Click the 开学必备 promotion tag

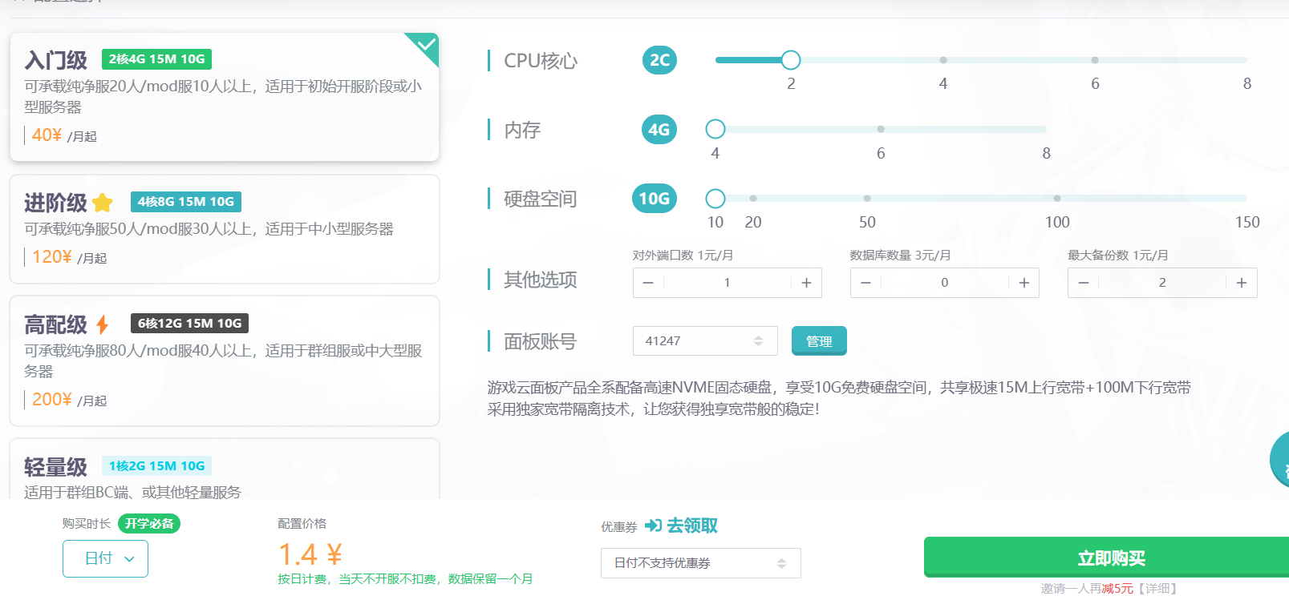click(x=149, y=523)
